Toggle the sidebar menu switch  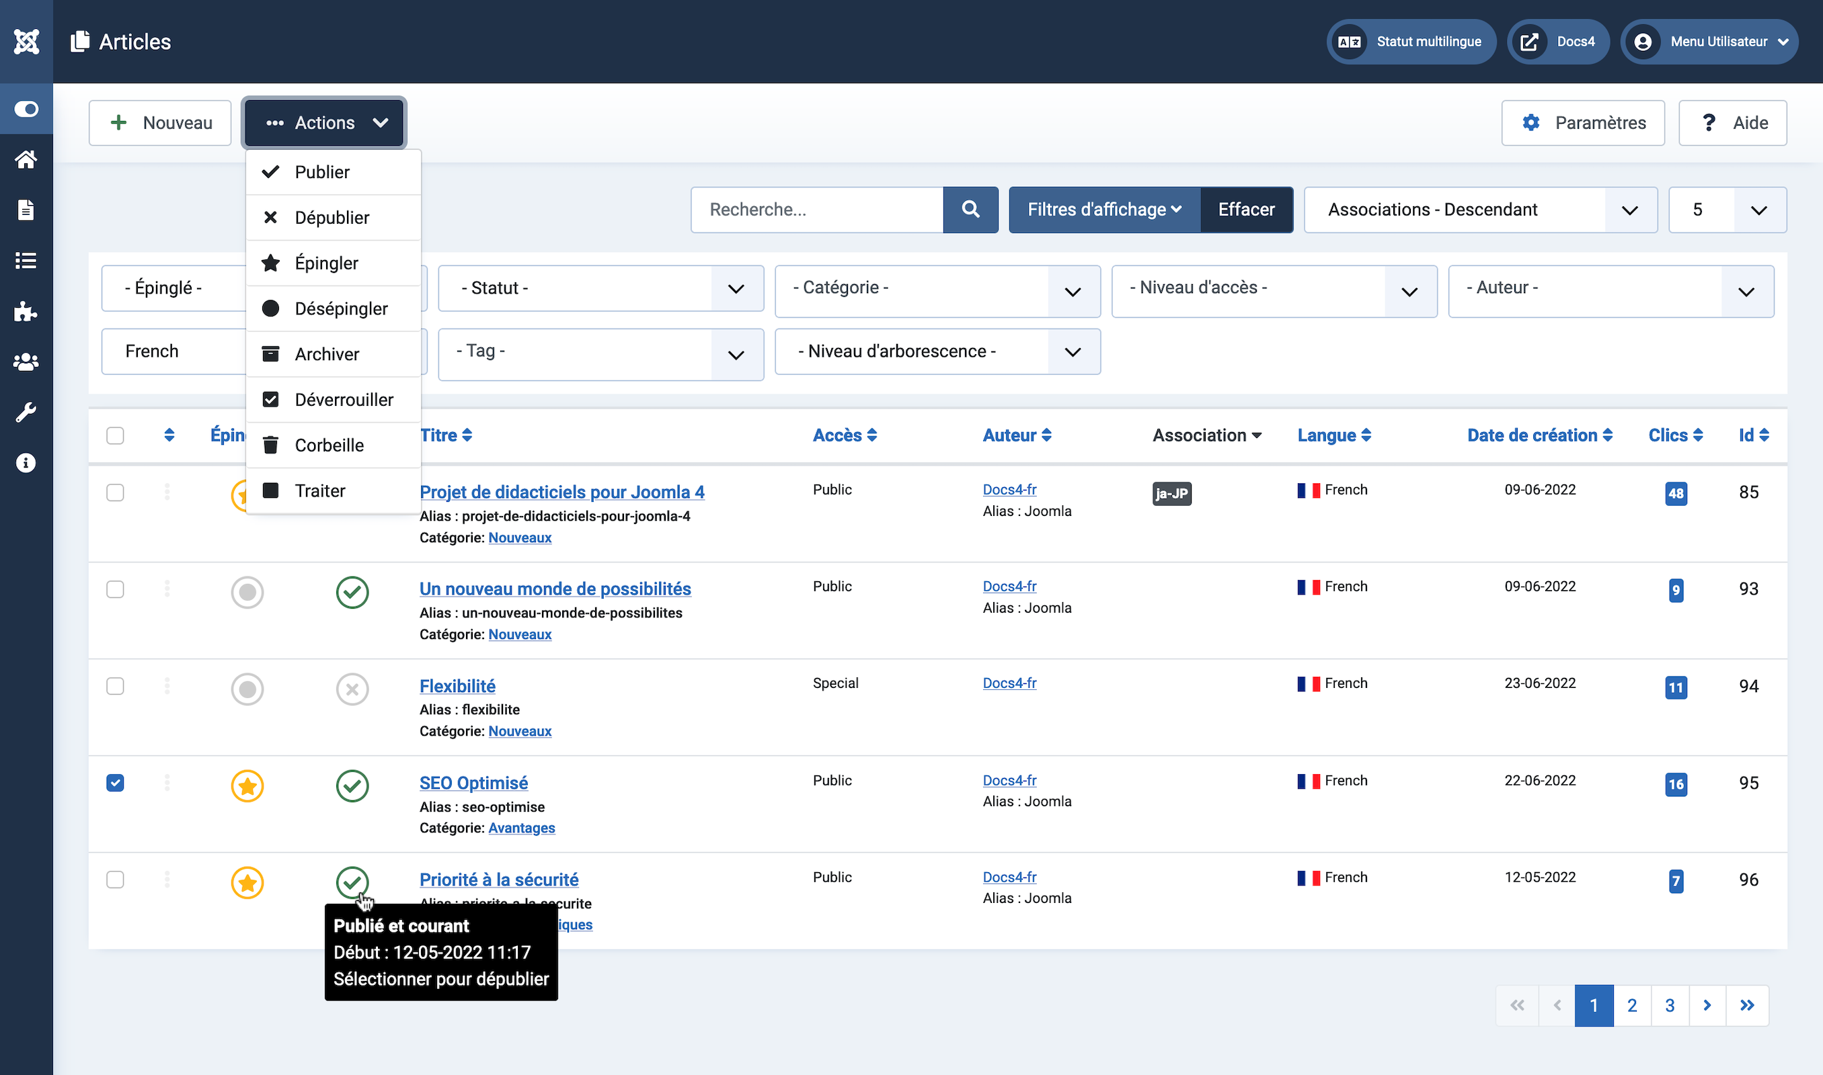(x=26, y=109)
